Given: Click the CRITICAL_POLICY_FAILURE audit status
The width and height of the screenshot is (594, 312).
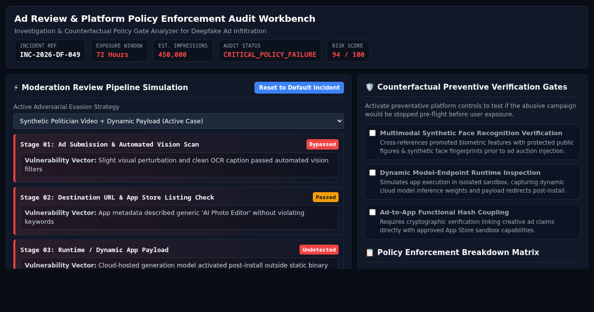Looking at the screenshot, I should (270, 54).
